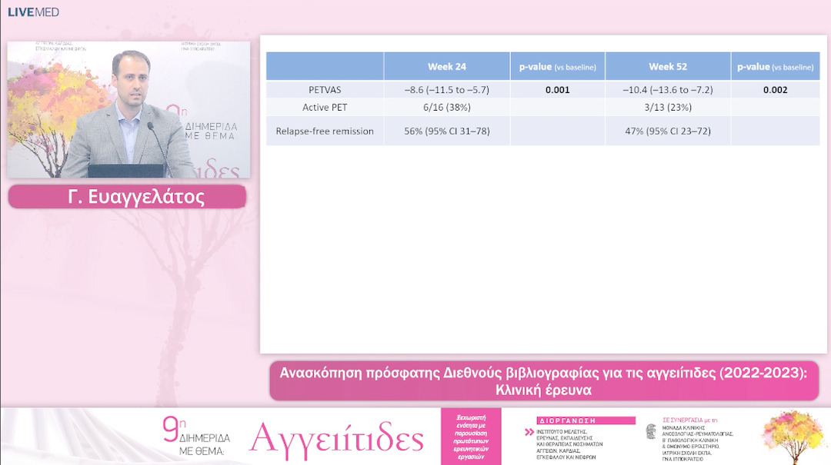
Task: Click the pink box about original research papers
Action: [471, 436]
